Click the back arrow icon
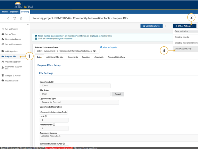The image size is (198, 149). pyautogui.click(x=8, y=18)
